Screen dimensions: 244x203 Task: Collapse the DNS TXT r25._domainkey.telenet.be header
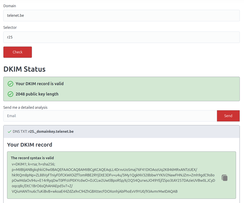click(x=121, y=132)
